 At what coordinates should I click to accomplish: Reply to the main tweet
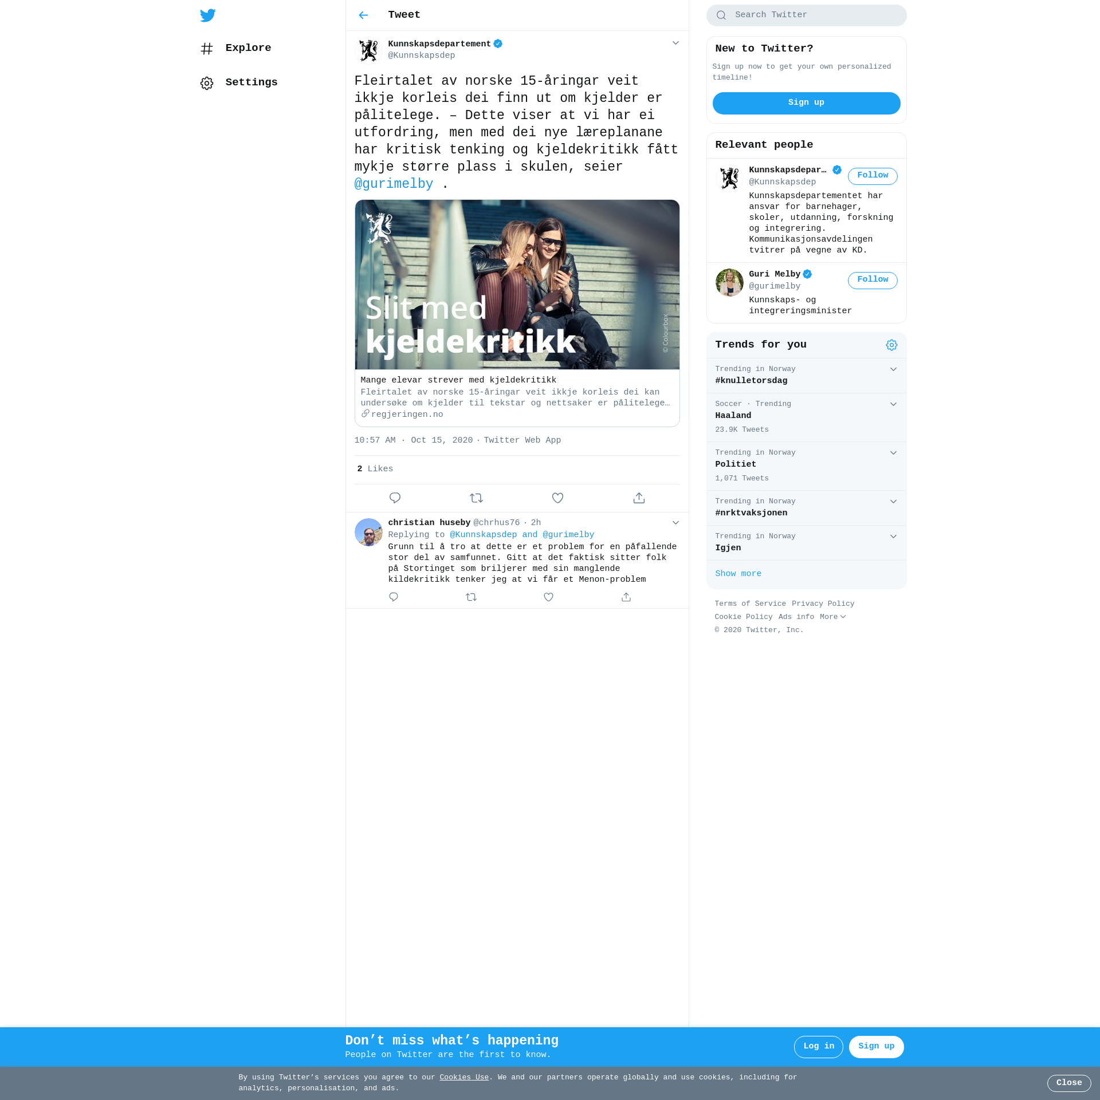point(395,498)
